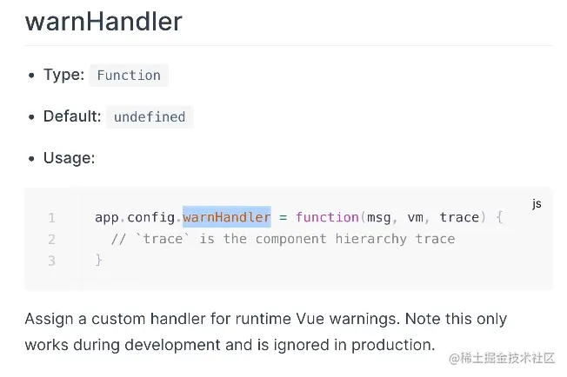Click the Type label in the list
The width and height of the screenshot is (567, 377).
[63, 75]
